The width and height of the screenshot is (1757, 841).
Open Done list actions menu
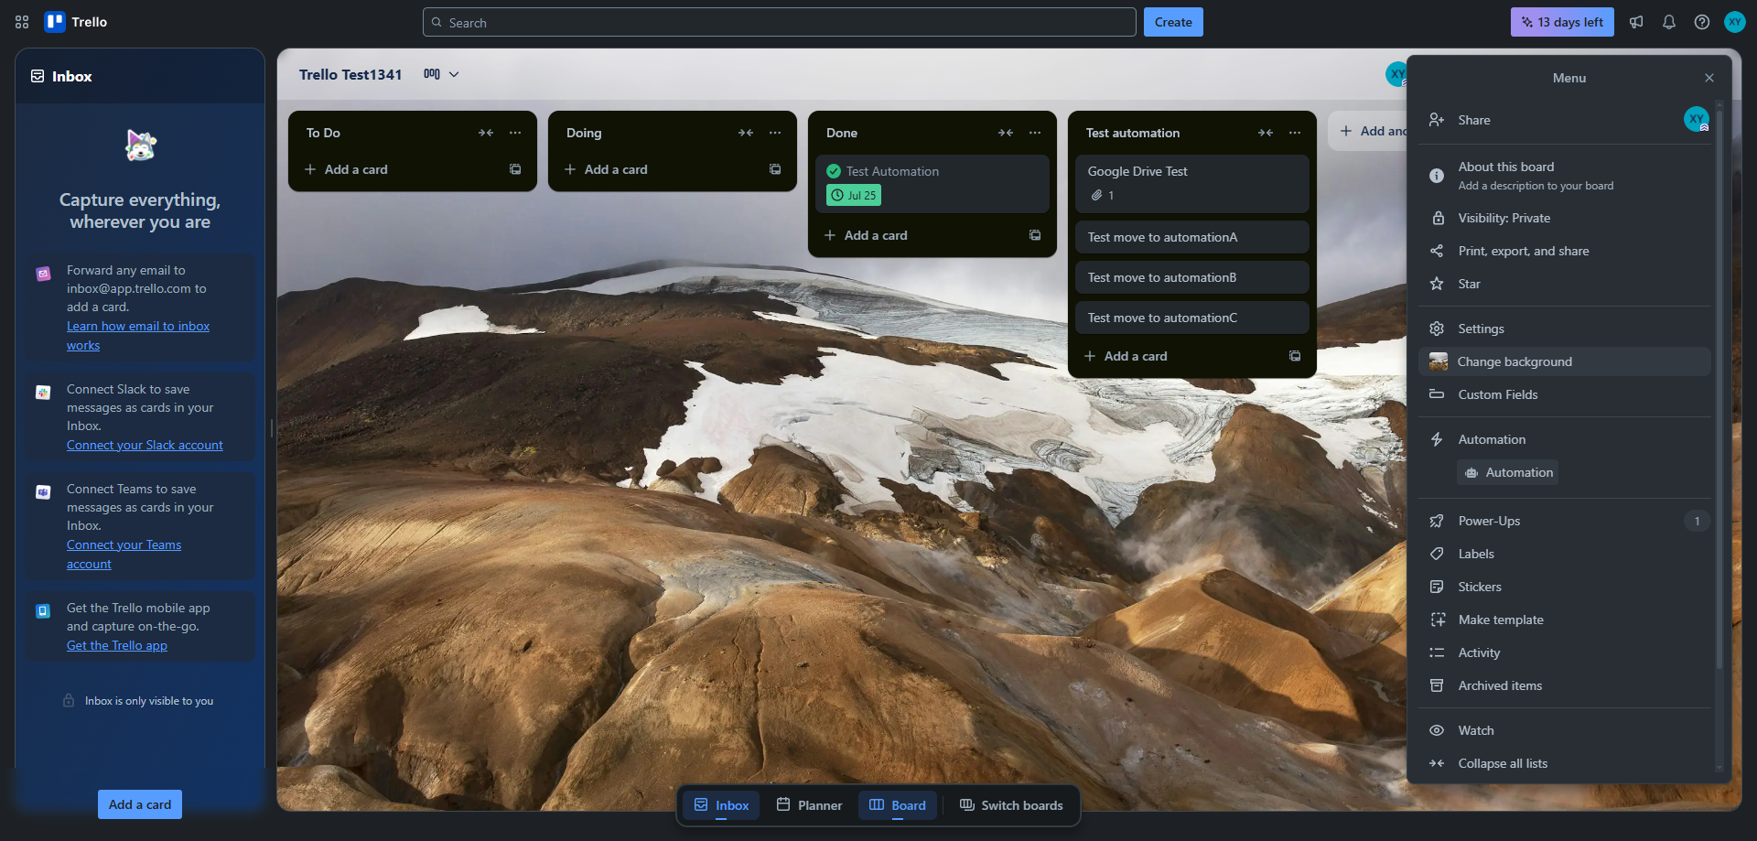click(1035, 133)
